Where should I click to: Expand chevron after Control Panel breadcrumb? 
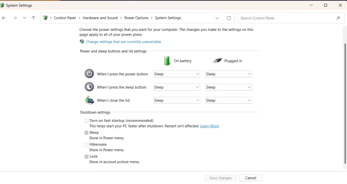click(79, 18)
